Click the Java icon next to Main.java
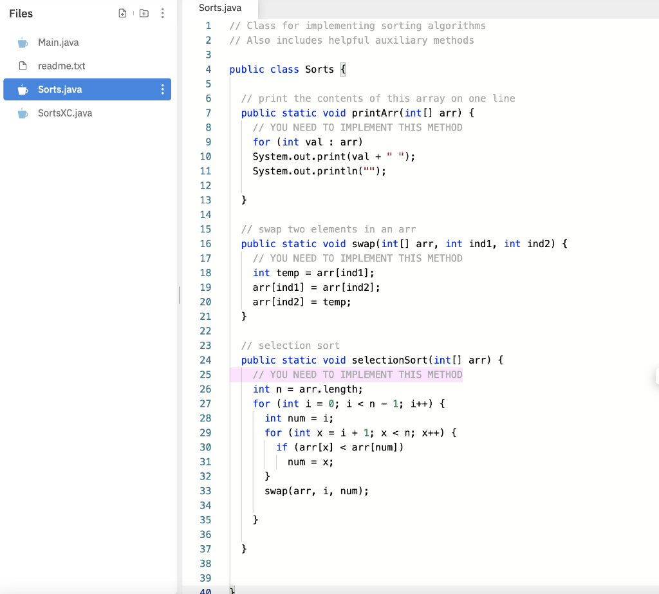This screenshot has width=659, height=594. tap(23, 42)
